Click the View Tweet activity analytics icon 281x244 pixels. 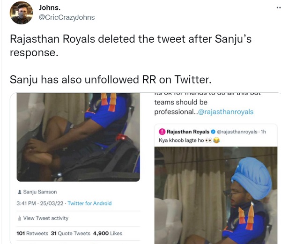point(19,218)
